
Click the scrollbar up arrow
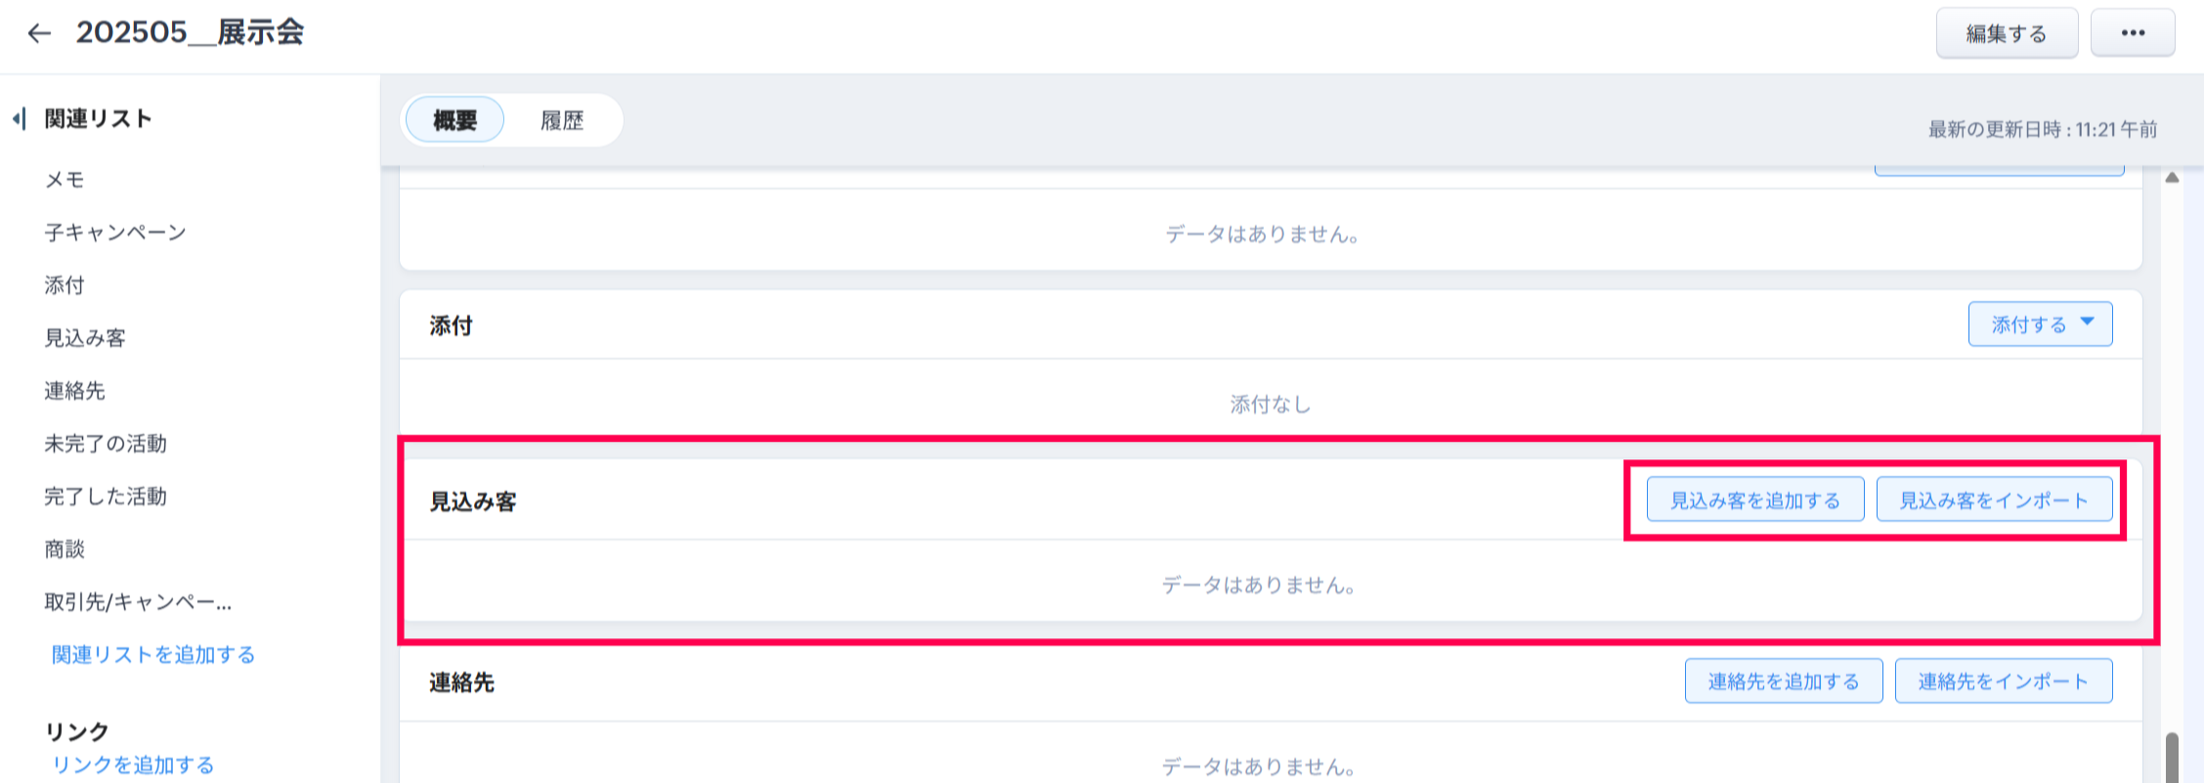[2172, 178]
